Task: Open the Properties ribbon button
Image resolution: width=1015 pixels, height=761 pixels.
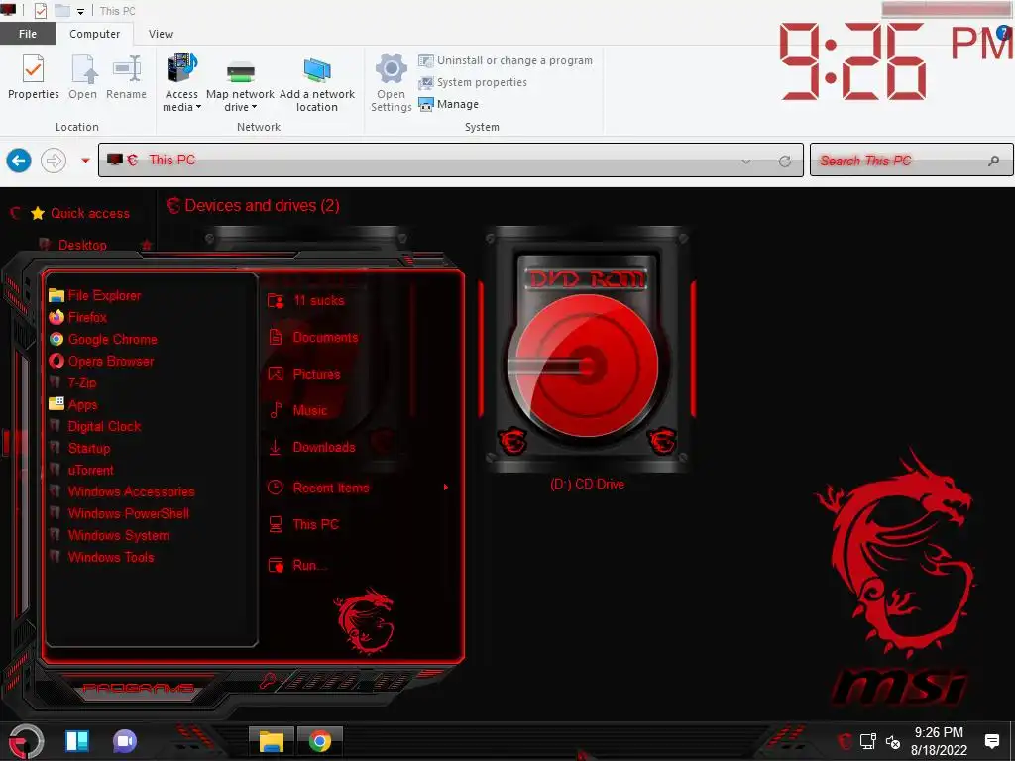Action: point(33,77)
